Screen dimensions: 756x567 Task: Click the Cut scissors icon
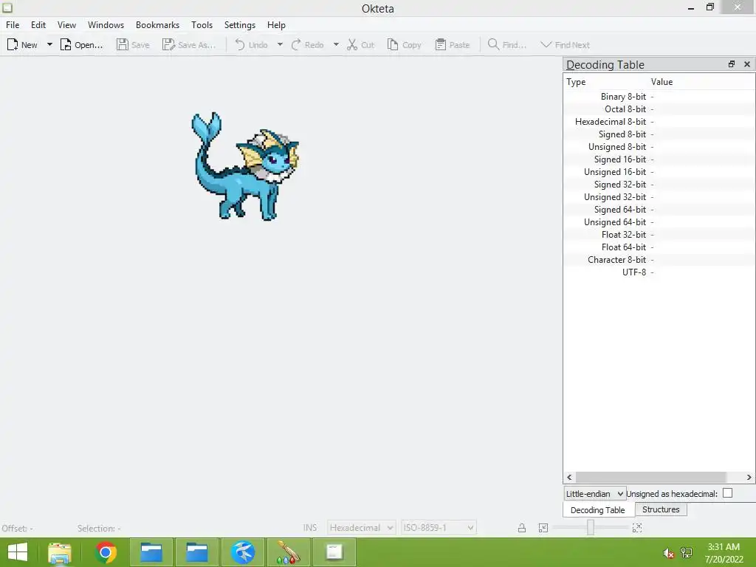pyautogui.click(x=352, y=45)
